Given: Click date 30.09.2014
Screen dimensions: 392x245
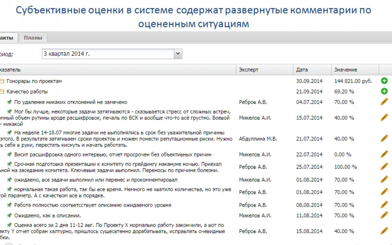Looking at the screenshot, I should [309, 81].
